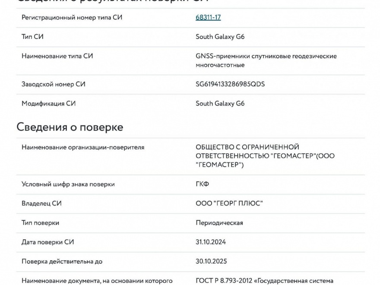Click the Поверка действительна до label

pyautogui.click(x=62, y=262)
